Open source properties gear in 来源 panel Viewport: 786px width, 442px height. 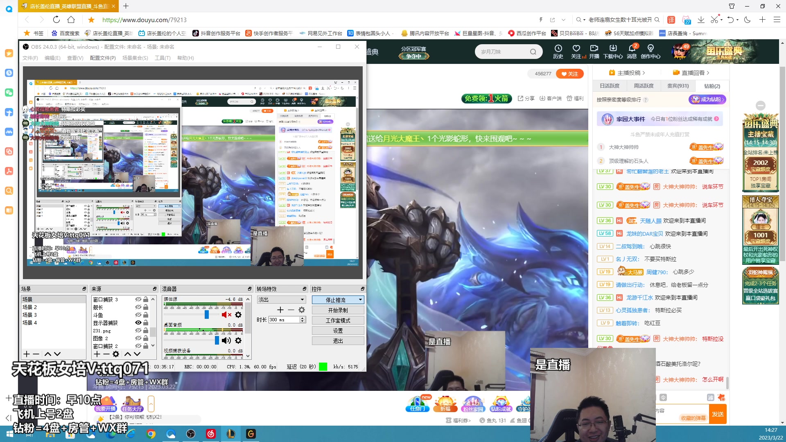(116, 354)
